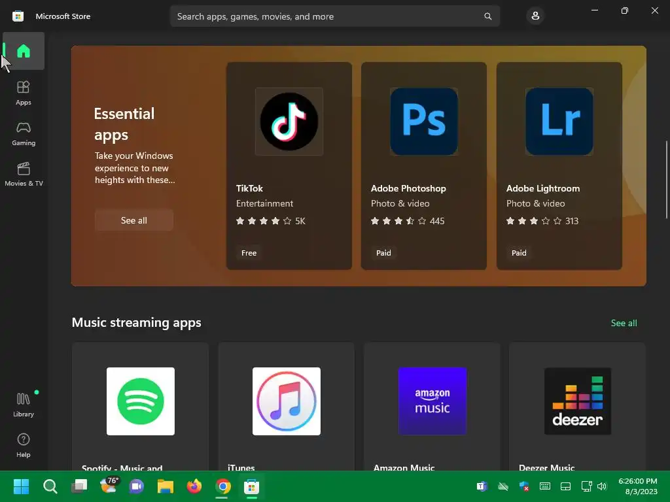670x502 pixels.
Task: Open the touch keyboard tray icon
Action: pos(545,486)
